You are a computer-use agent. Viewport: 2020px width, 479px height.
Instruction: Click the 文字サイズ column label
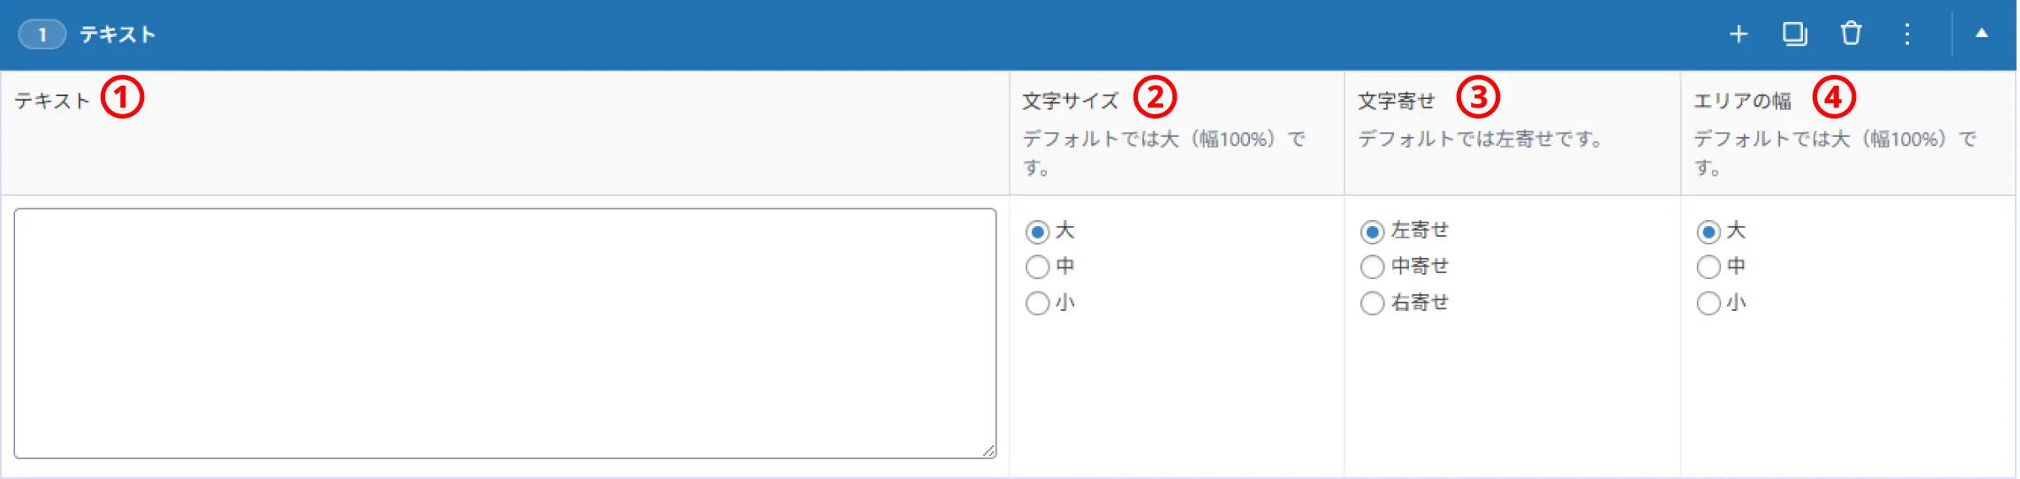(x=1071, y=101)
